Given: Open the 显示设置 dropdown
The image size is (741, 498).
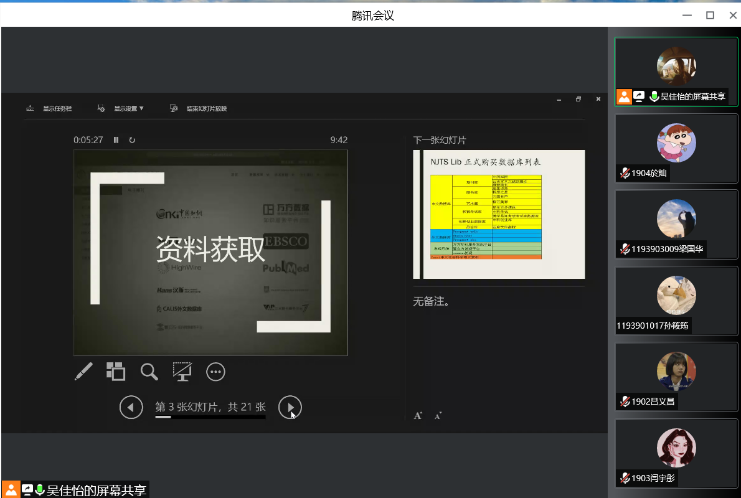Looking at the screenshot, I should point(121,108).
